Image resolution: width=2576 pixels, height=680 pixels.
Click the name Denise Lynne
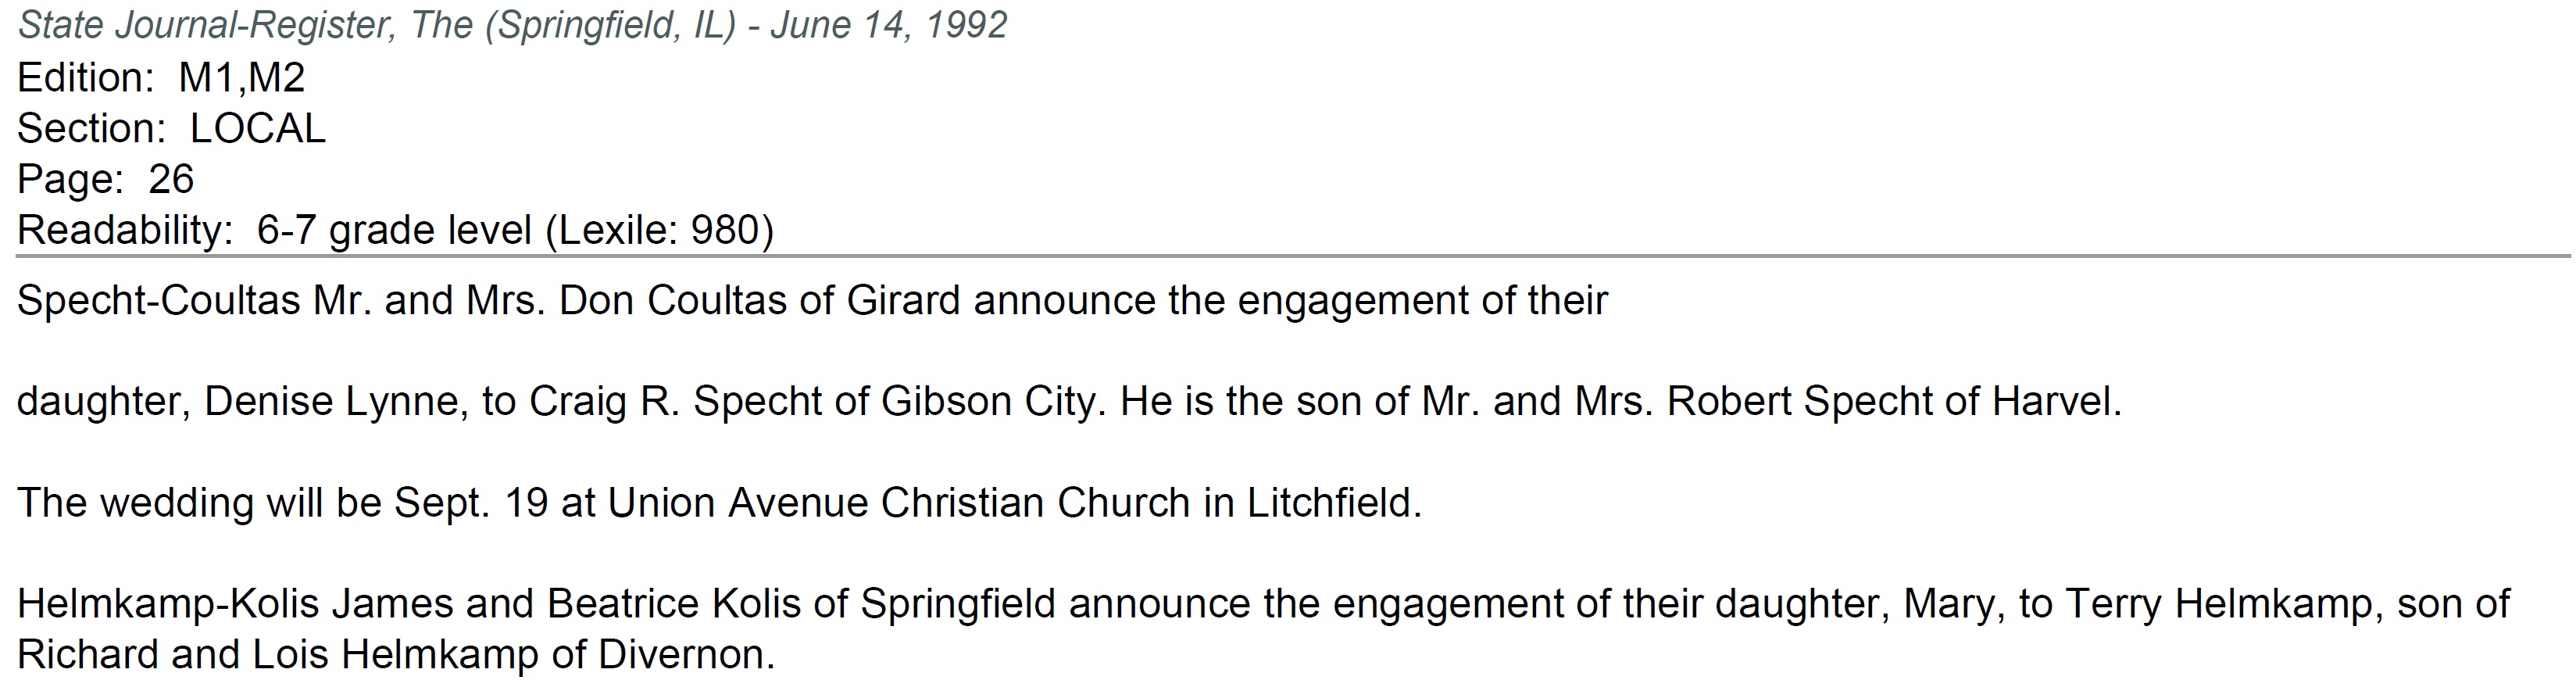coord(331,402)
